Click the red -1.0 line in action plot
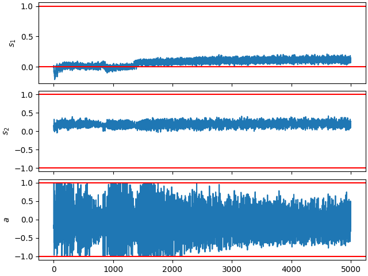This screenshot has height=276, width=368. coord(202,256)
